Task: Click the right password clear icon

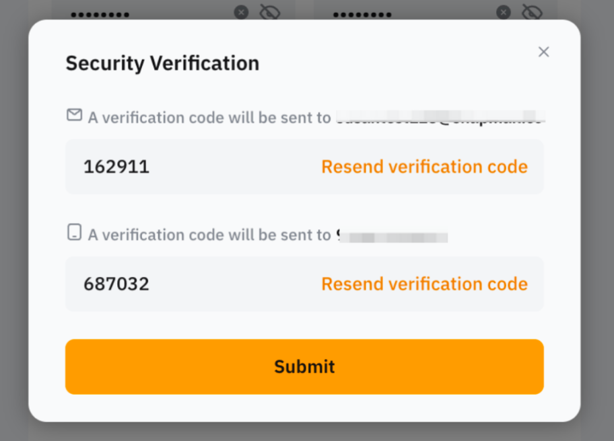Action: (x=503, y=12)
